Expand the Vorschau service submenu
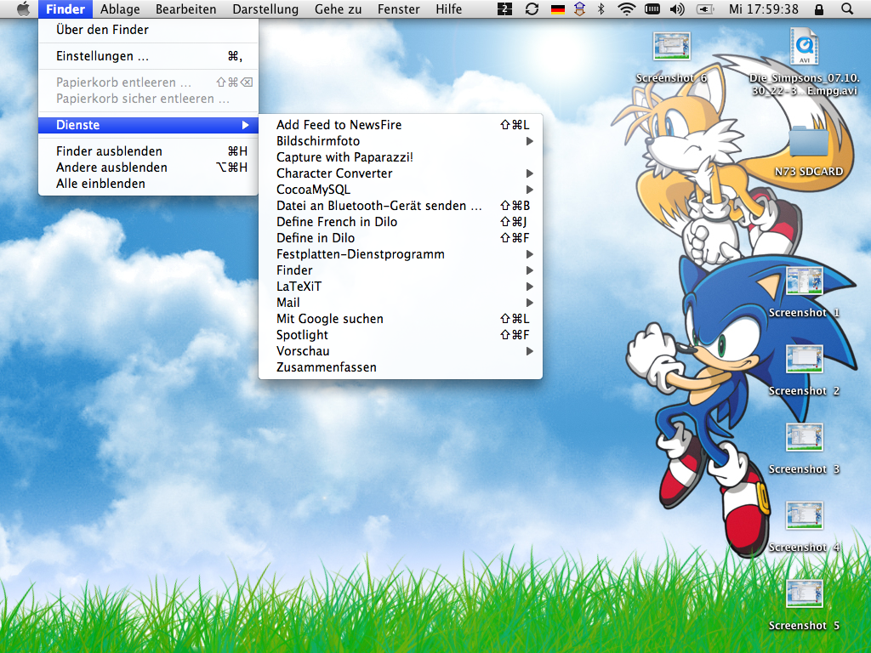Viewport: 871px width, 653px height. [401, 351]
